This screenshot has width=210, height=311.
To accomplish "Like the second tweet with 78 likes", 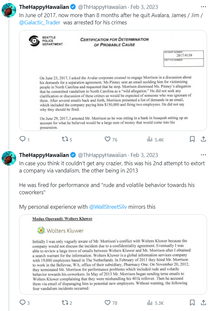I will point(107,302).
